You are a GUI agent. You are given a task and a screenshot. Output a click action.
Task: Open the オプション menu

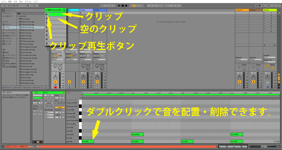[x=28, y=2]
